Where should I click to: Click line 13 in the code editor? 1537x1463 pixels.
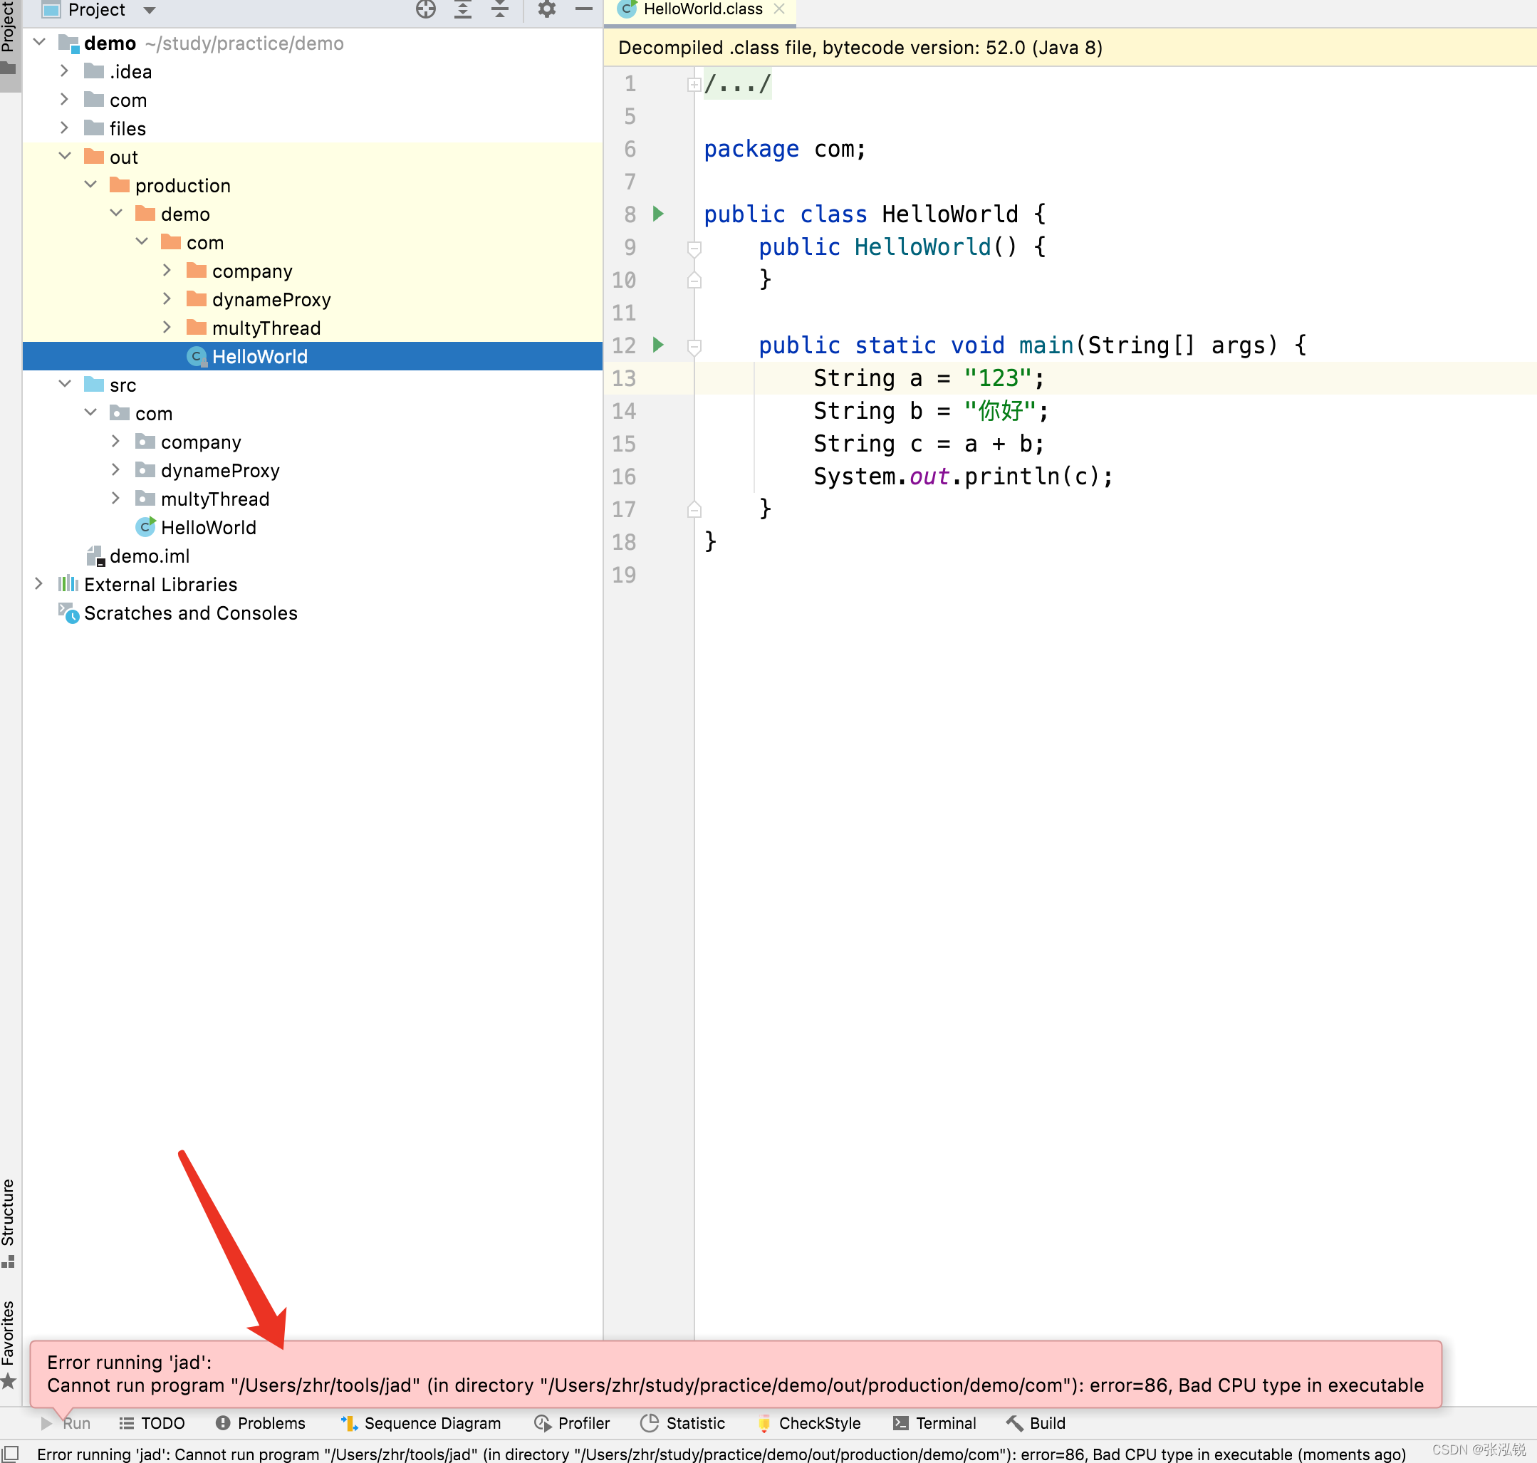click(x=928, y=378)
